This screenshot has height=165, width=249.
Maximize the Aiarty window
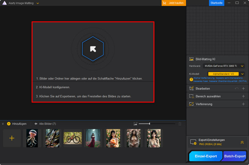tap(237, 3)
